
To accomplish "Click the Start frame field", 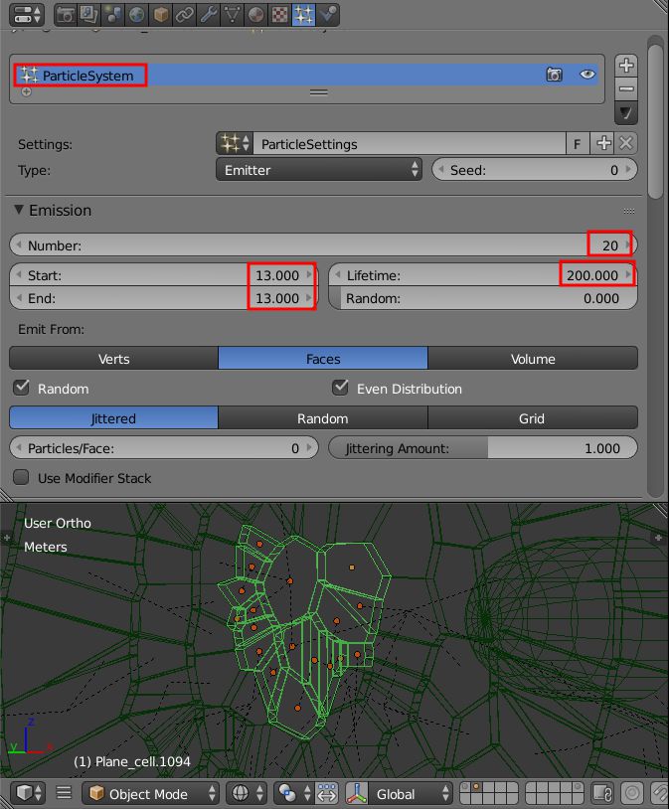I will point(164,275).
